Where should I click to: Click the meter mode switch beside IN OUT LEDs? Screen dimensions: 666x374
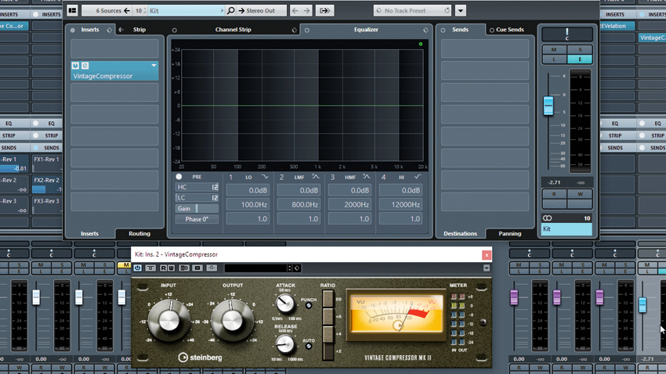point(483,322)
